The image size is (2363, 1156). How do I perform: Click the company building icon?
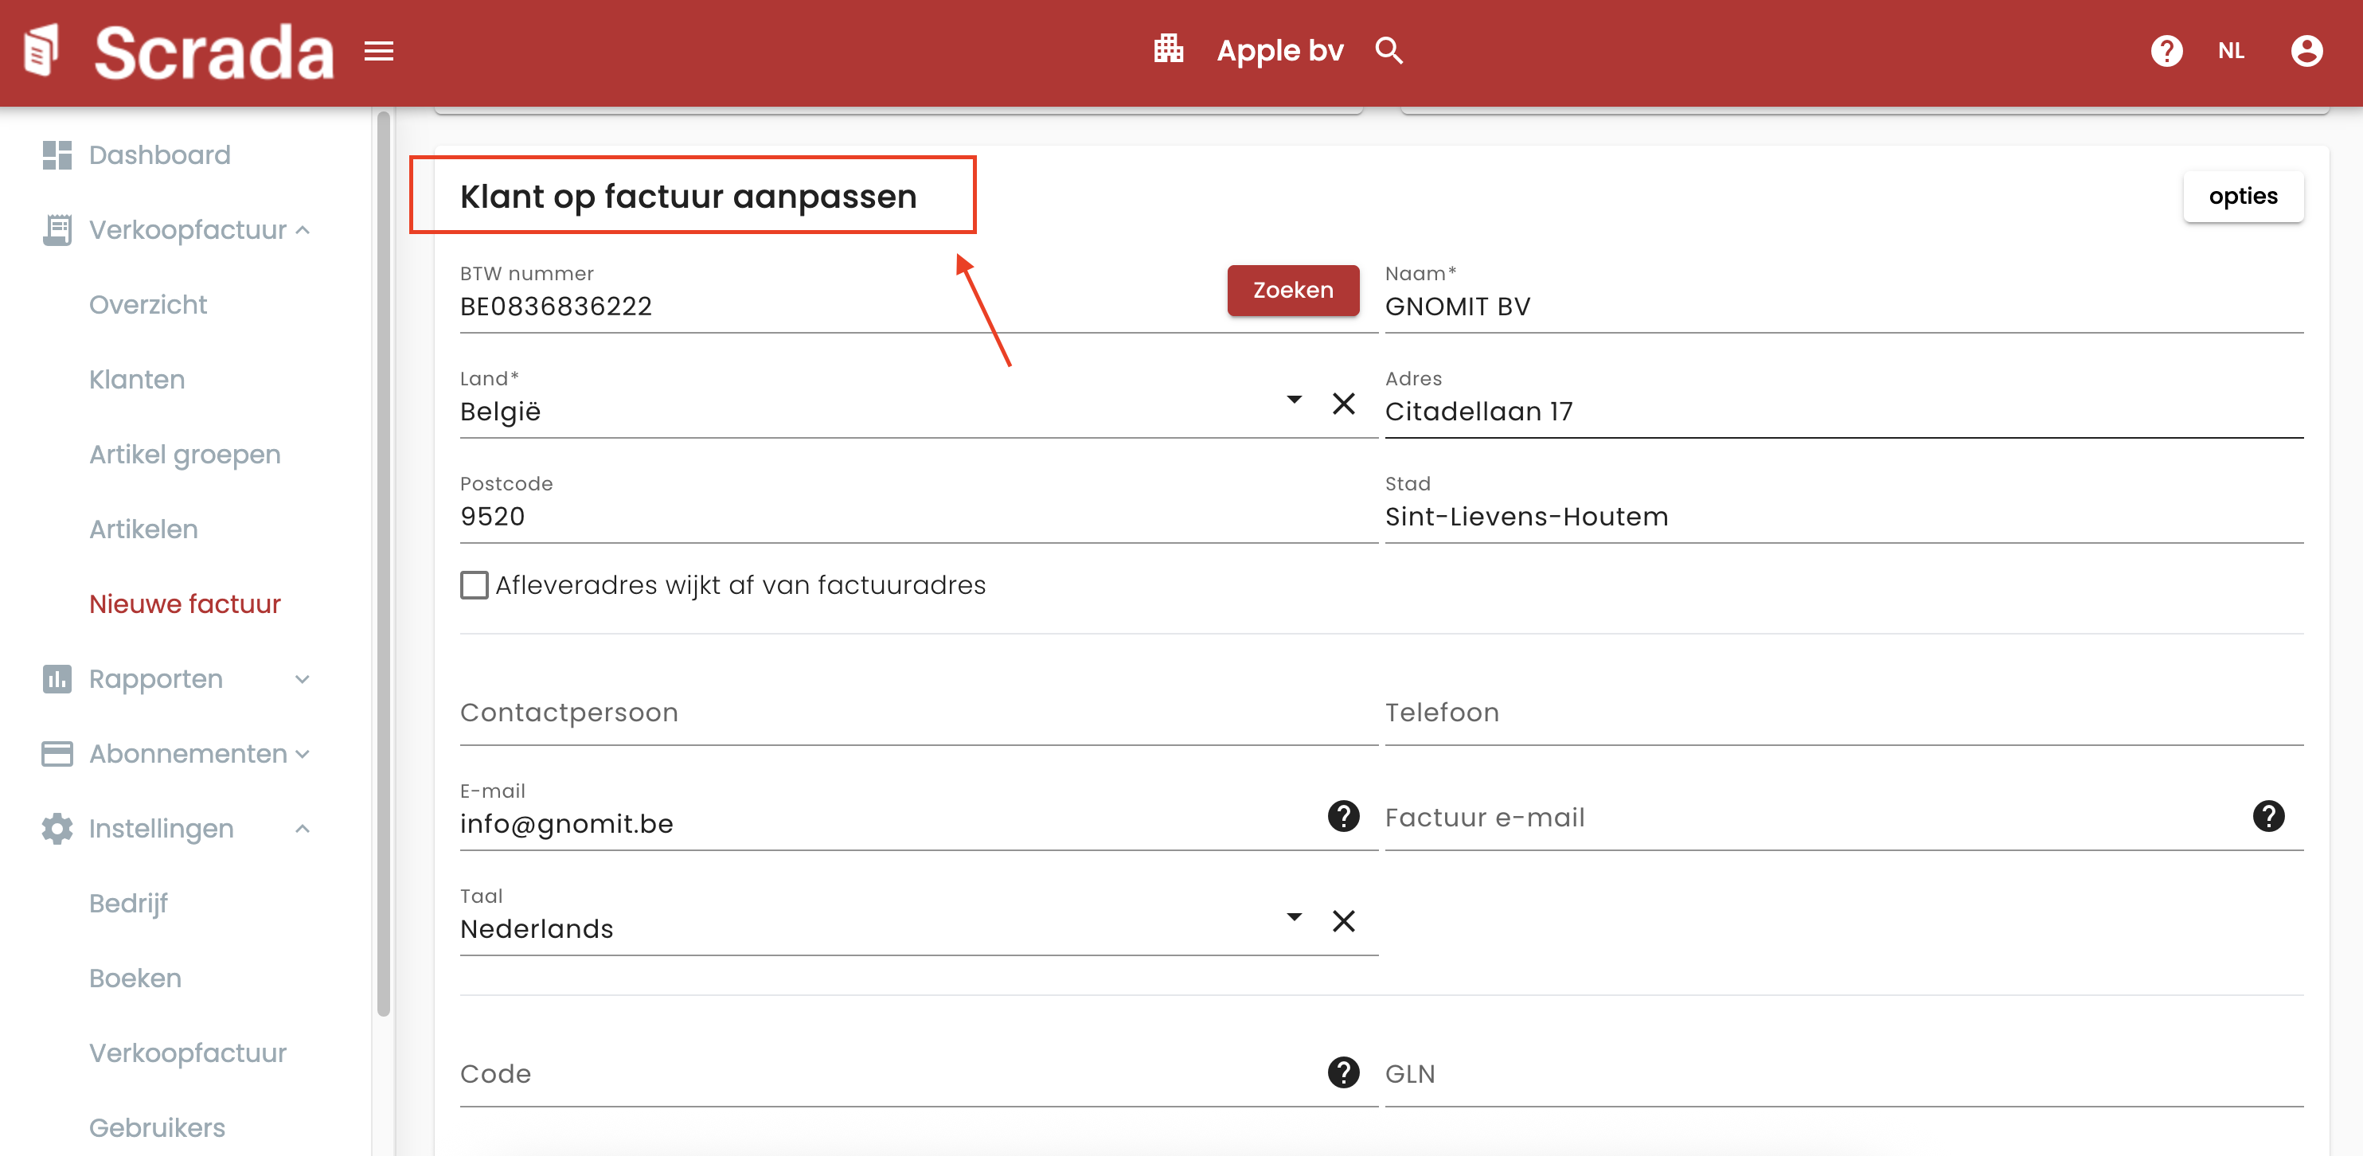(x=1168, y=49)
